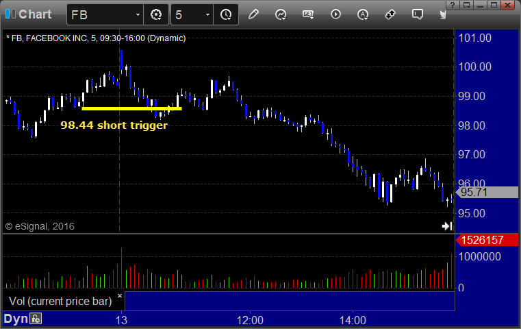Viewport: 521px width, 329px height.
Task: Start bar replay with play icon
Action: click(x=335, y=14)
